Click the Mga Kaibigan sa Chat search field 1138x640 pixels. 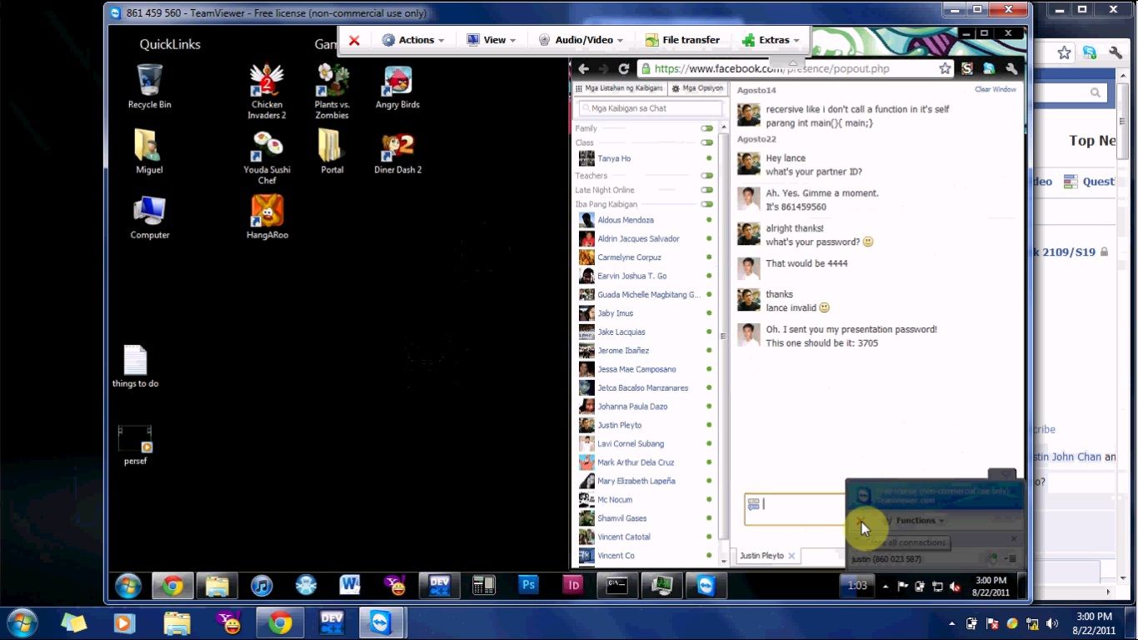pyautogui.click(x=649, y=108)
